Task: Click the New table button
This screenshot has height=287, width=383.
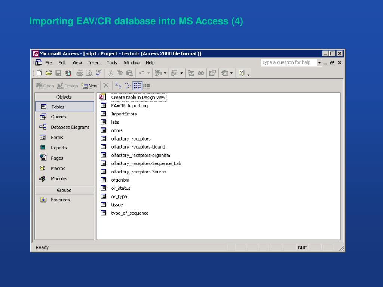Action: click(90, 86)
